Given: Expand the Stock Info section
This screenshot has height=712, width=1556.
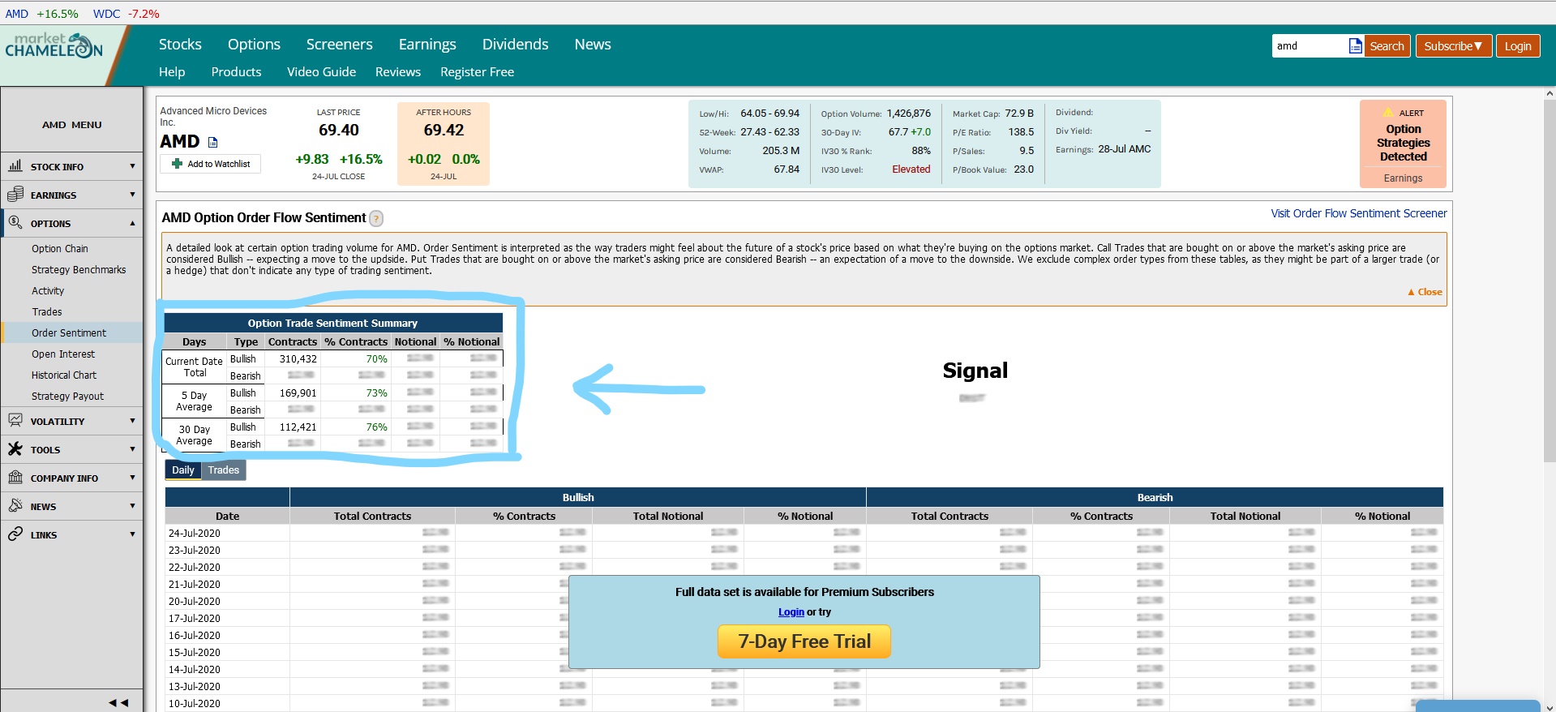Looking at the screenshot, I should [71, 166].
